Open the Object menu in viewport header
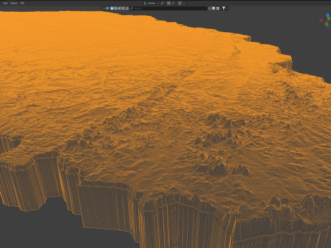 tap(14, 3)
